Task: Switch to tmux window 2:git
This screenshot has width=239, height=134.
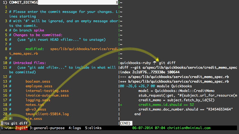Action: tap(21, 128)
